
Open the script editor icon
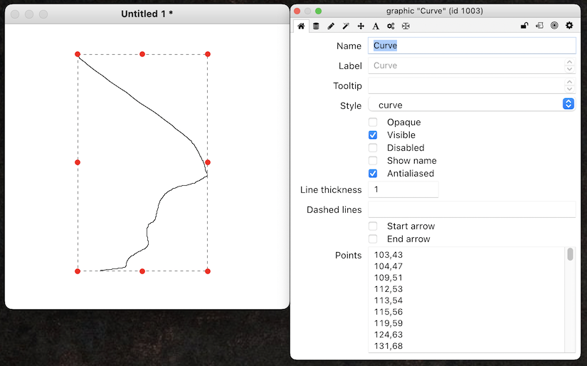(x=539, y=26)
